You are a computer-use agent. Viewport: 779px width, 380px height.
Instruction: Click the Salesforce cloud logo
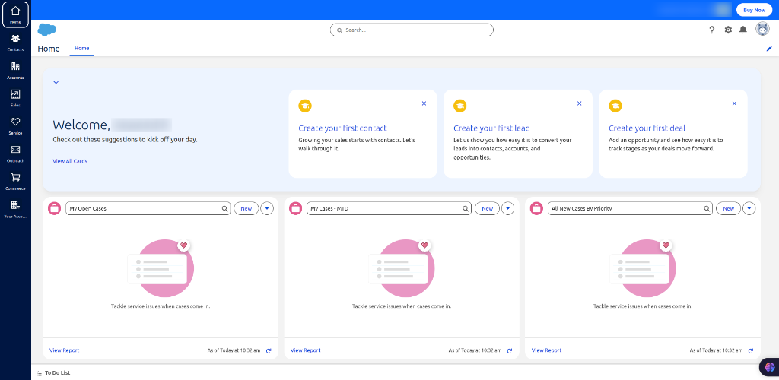pyautogui.click(x=47, y=30)
